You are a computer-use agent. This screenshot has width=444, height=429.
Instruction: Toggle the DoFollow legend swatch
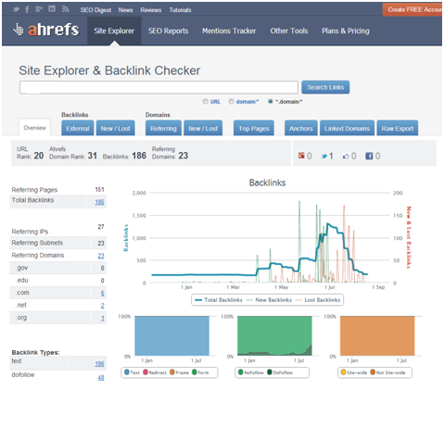270,372
